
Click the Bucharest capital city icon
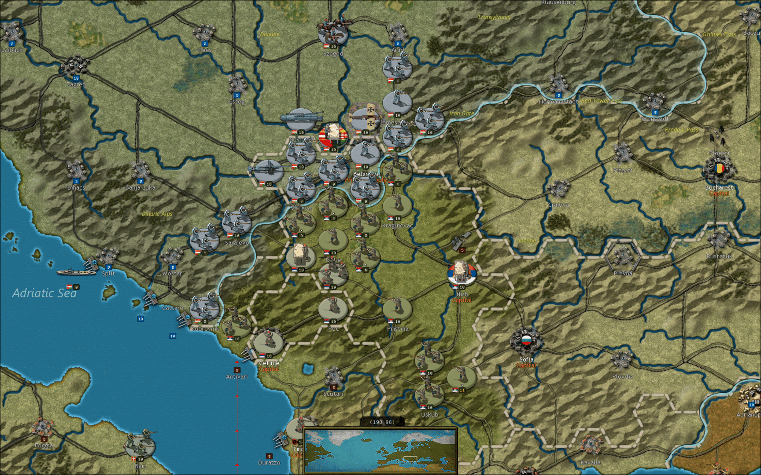tap(719, 170)
